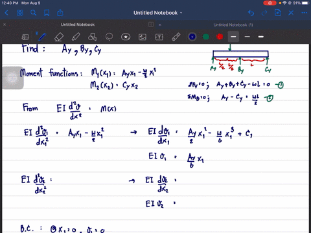Tap the share/export icon
This screenshot has width=311, height=233.
pyautogui.click(x=60, y=13)
